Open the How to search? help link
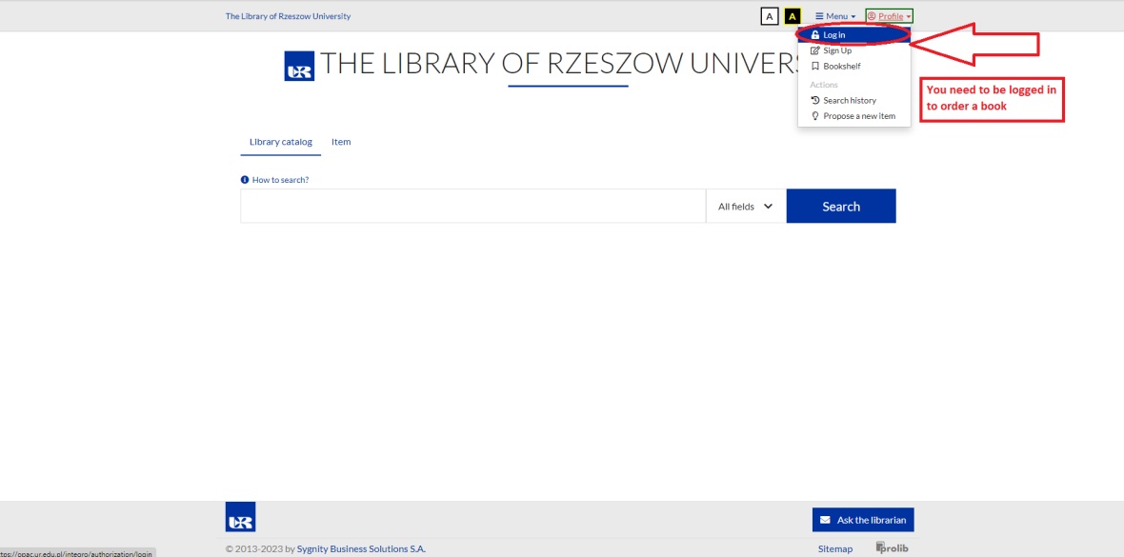 pos(280,180)
